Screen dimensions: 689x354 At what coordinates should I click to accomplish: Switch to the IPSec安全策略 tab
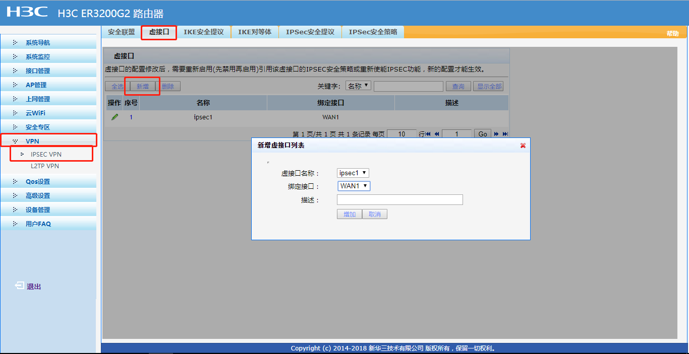click(373, 31)
